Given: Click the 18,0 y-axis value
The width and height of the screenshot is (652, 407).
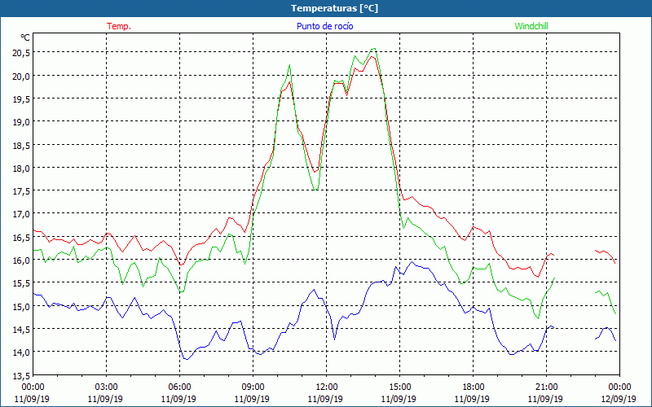Looking at the screenshot, I should click(22, 168).
